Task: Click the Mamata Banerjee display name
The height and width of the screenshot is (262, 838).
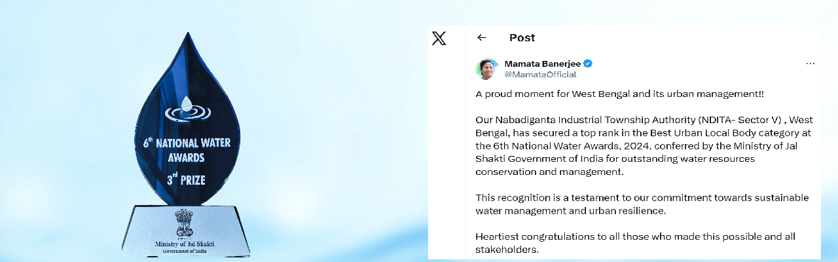Action: pos(543,64)
